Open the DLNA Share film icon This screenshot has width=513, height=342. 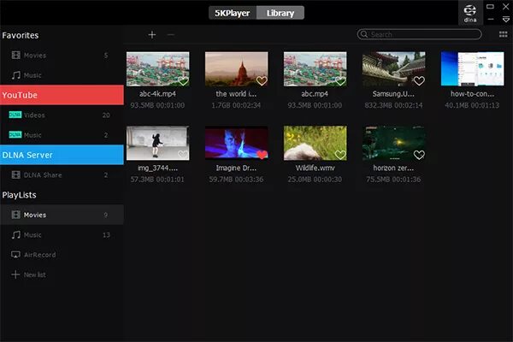pos(15,174)
